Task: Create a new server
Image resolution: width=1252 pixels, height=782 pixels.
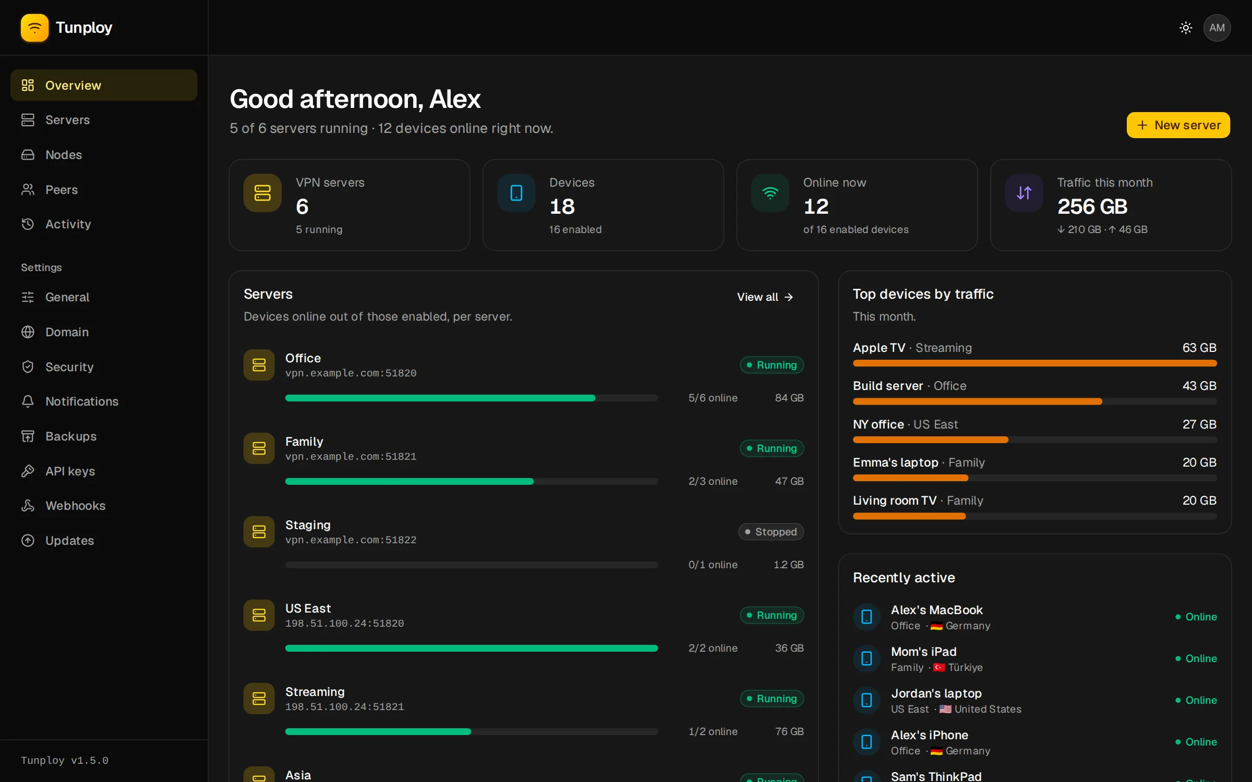Action: coord(1178,125)
